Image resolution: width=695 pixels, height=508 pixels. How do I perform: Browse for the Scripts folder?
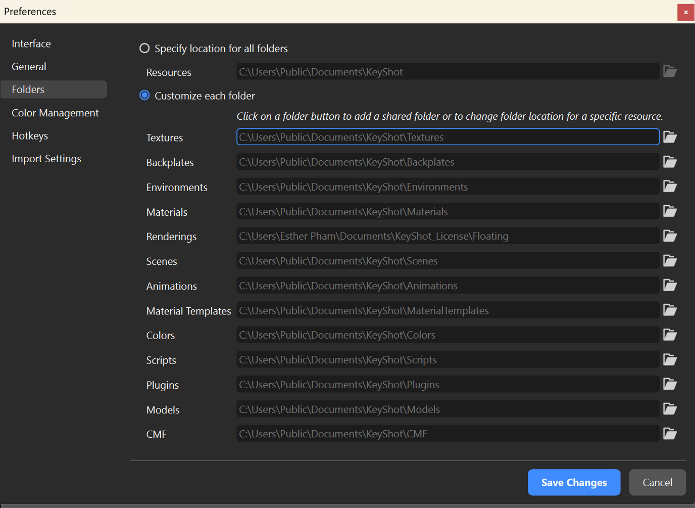pos(670,359)
